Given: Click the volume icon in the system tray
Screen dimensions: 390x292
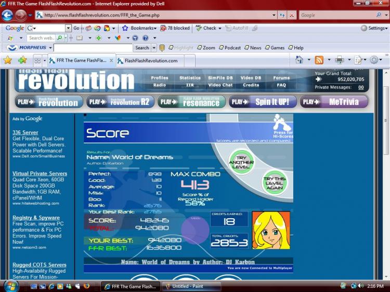Looking at the screenshot, I should [361, 286].
